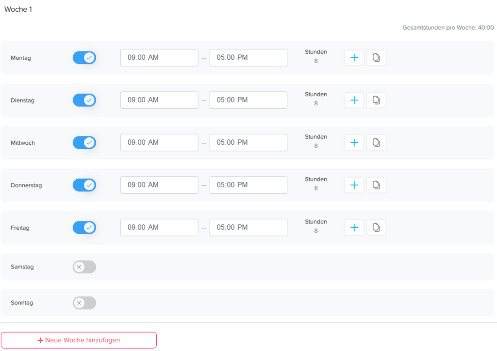Add another time slot for Freitag
Viewport: 497px width, 351px height.
[354, 227]
